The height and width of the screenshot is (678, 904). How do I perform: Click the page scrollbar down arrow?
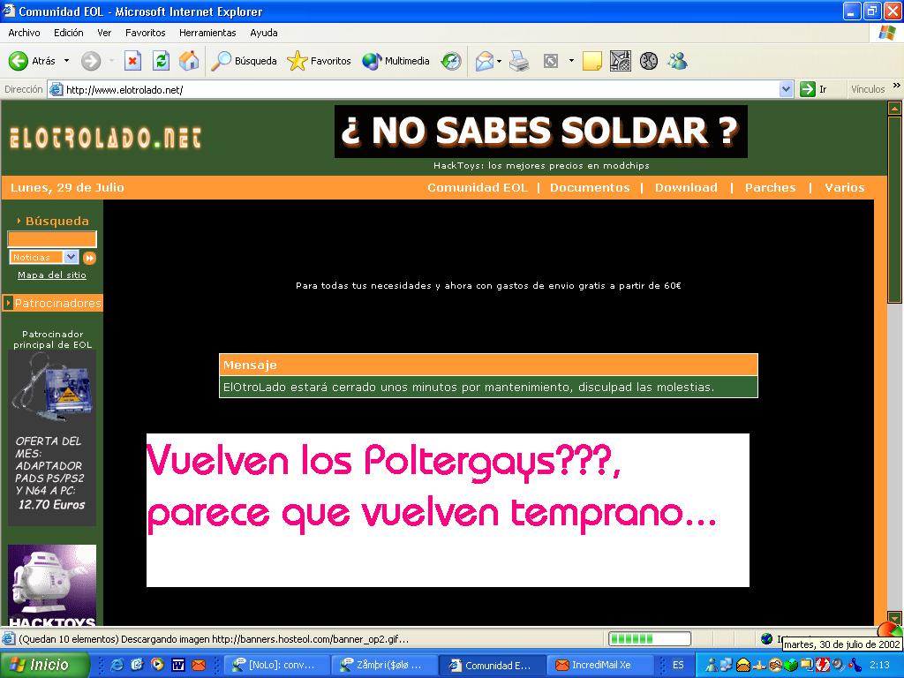coord(895,617)
